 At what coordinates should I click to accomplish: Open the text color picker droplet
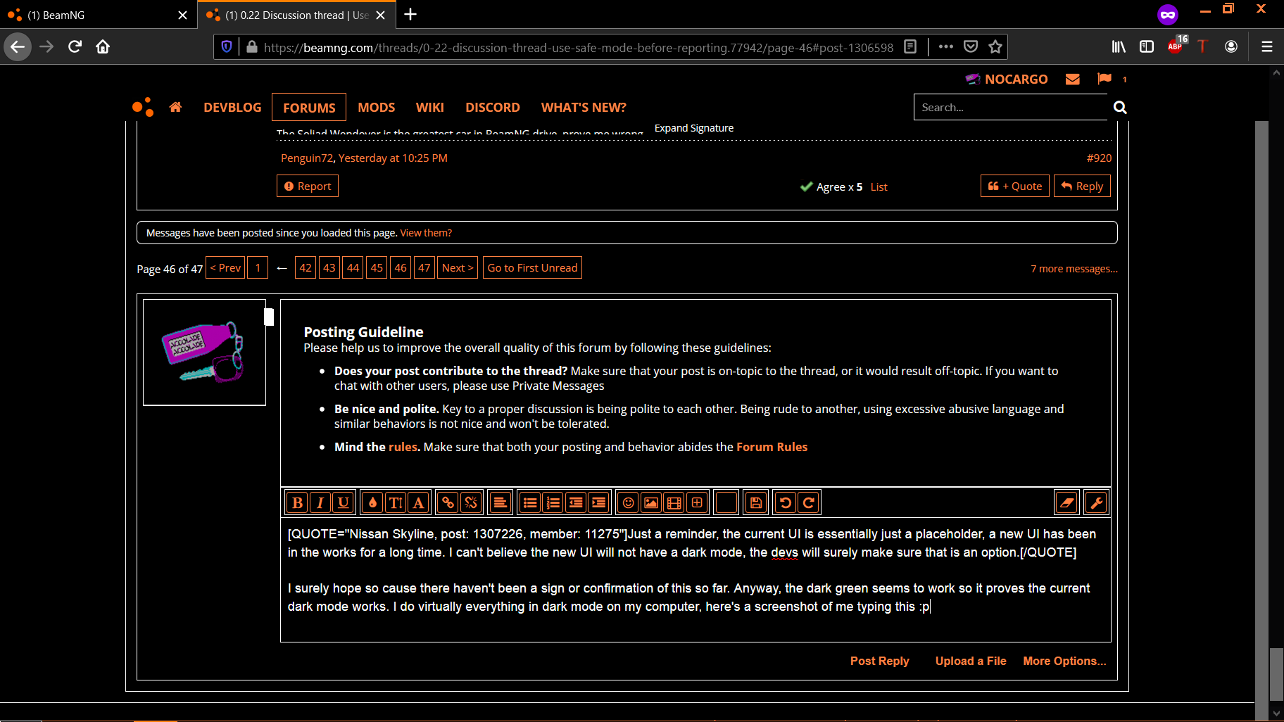pyautogui.click(x=372, y=502)
